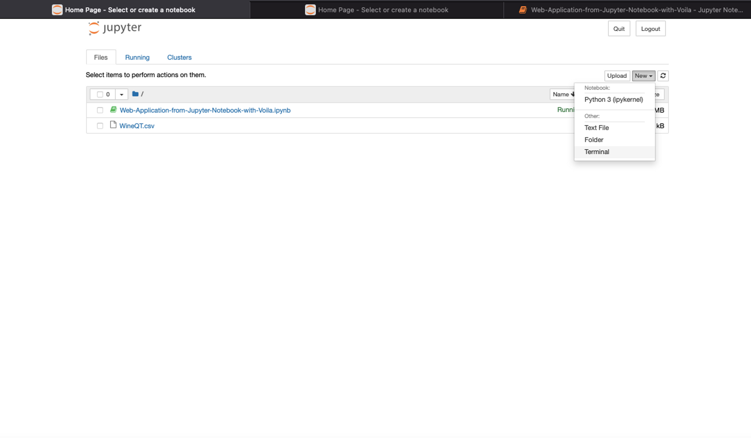Click the selected count '0' label
Viewport: 751px width, 438px height.
coord(108,94)
